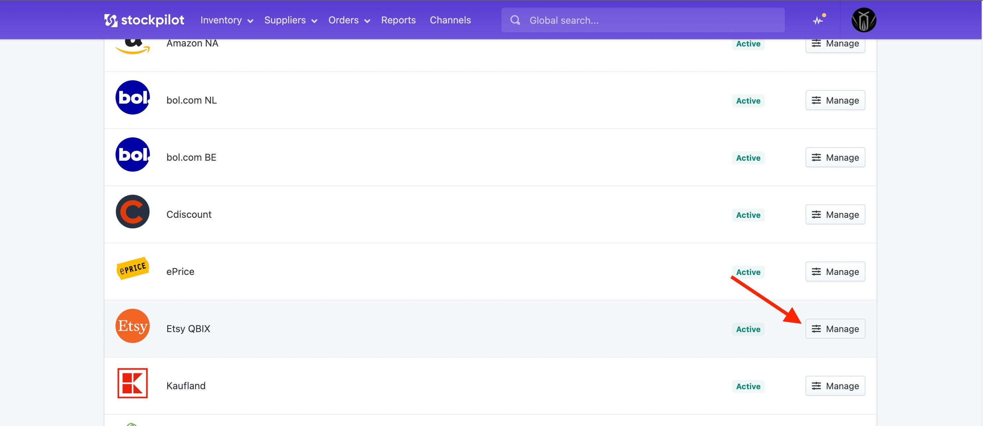Image resolution: width=983 pixels, height=426 pixels.
Task: Manage the Kaufland channel
Action: click(x=835, y=386)
